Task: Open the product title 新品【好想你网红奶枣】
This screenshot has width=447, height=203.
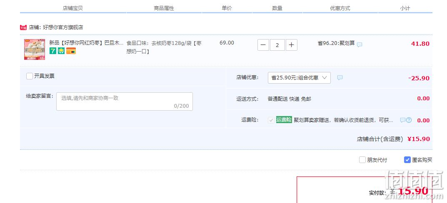Action: (x=86, y=43)
